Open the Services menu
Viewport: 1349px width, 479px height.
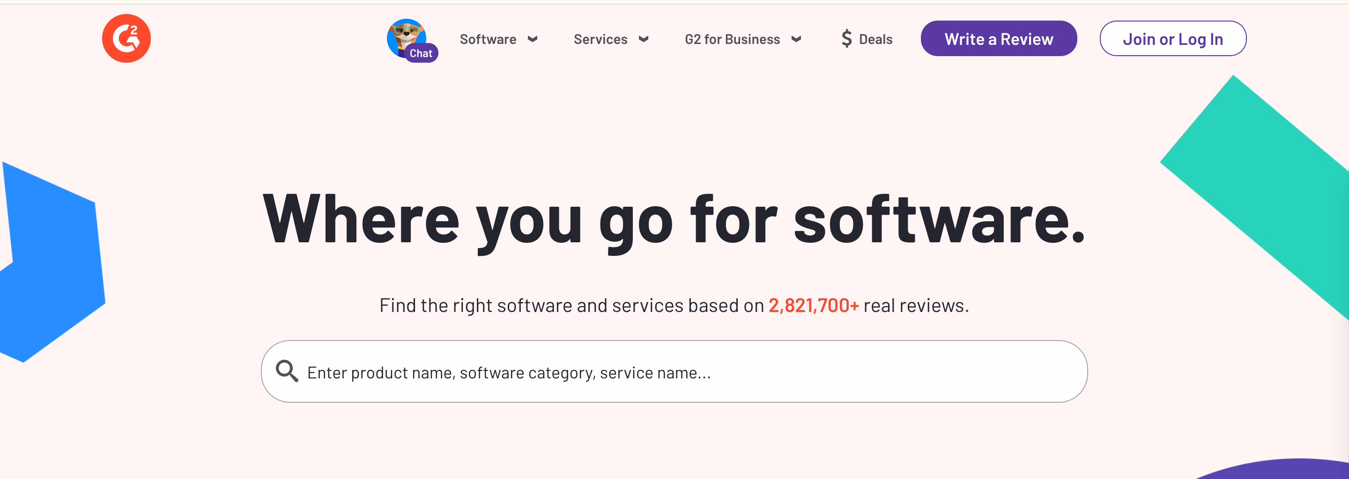600,39
